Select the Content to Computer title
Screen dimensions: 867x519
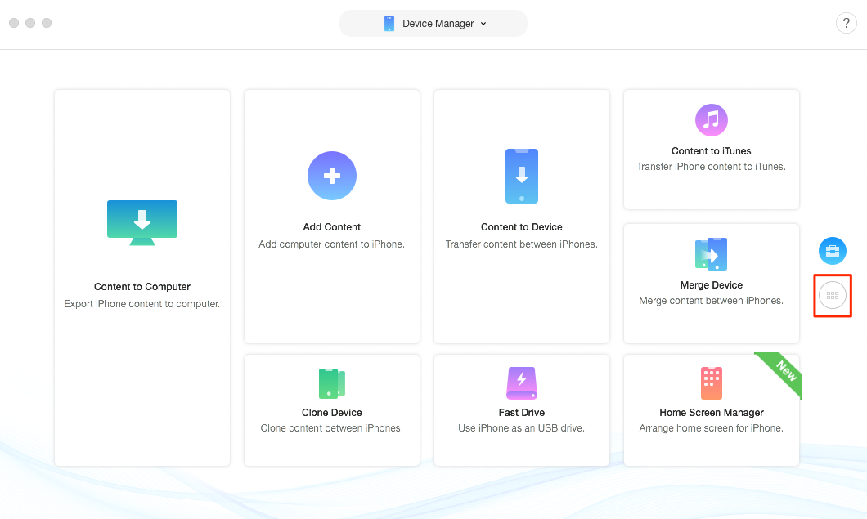coord(142,287)
